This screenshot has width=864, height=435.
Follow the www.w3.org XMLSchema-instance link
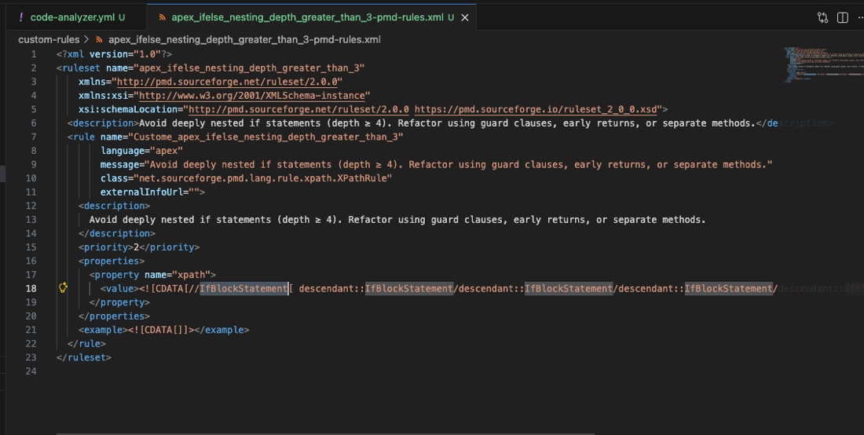(x=251, y=95)
